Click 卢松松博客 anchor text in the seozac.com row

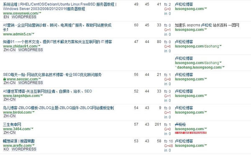(184, 75)
